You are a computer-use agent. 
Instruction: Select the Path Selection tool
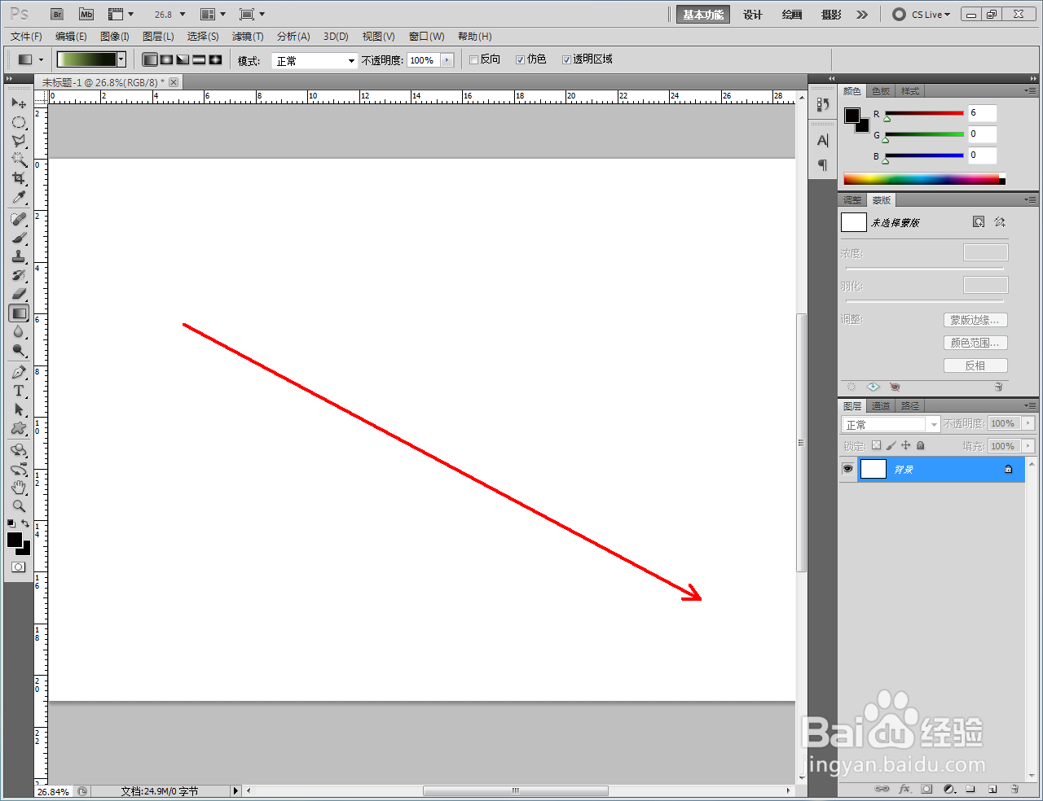pyautogui.click(x=19, y=409)
